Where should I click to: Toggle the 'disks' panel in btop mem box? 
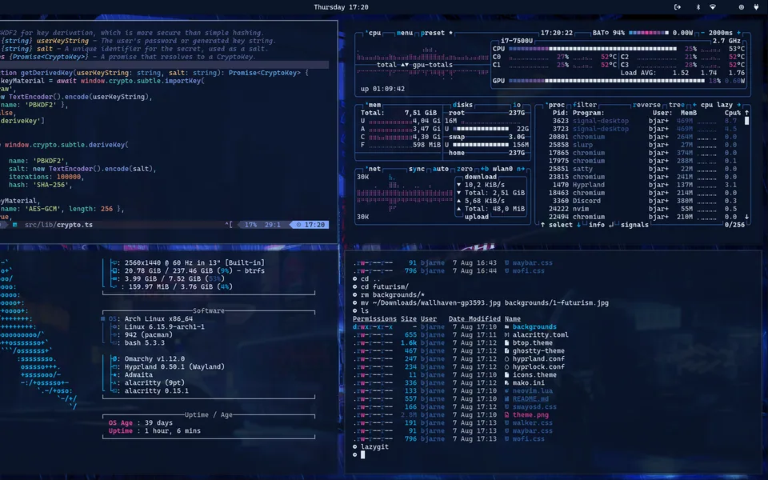click(x=462, y=105)
